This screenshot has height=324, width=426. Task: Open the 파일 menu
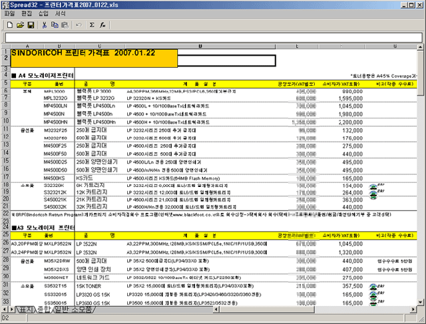tap(9, 13)
